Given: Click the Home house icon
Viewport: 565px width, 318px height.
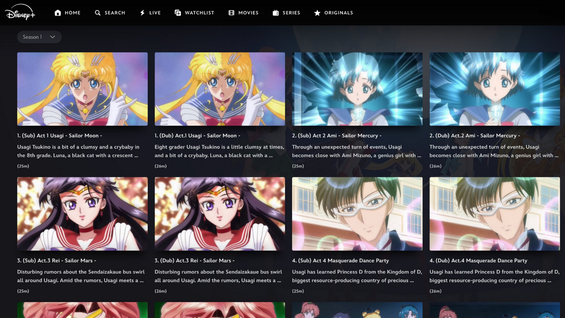Looking at the screenshot, I should [58, 13].
